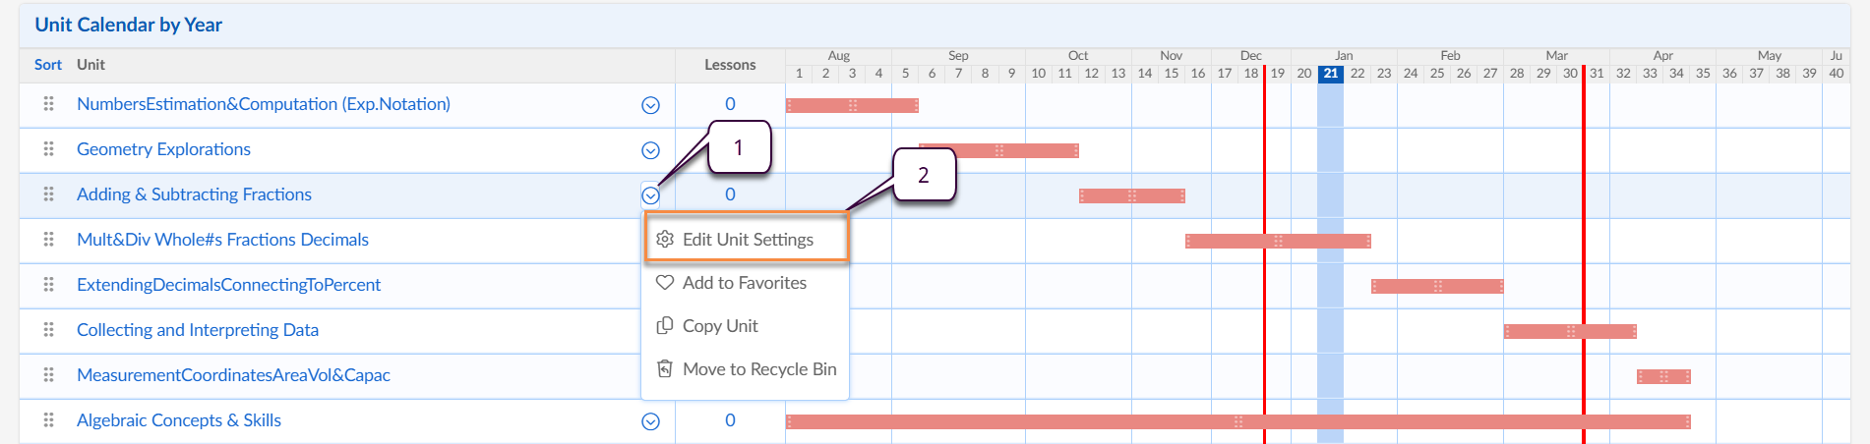Viewport: 1870px width, 444px height.
Task: Expand options menu for Geometry Explorations
Action: 650,150
